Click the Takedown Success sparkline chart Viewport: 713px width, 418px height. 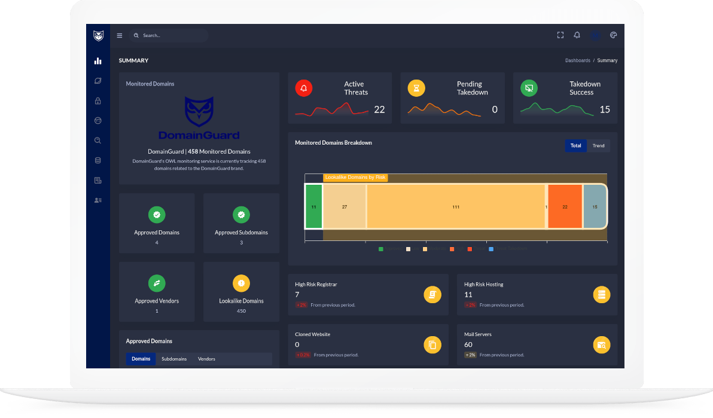(x=557, y=109)
